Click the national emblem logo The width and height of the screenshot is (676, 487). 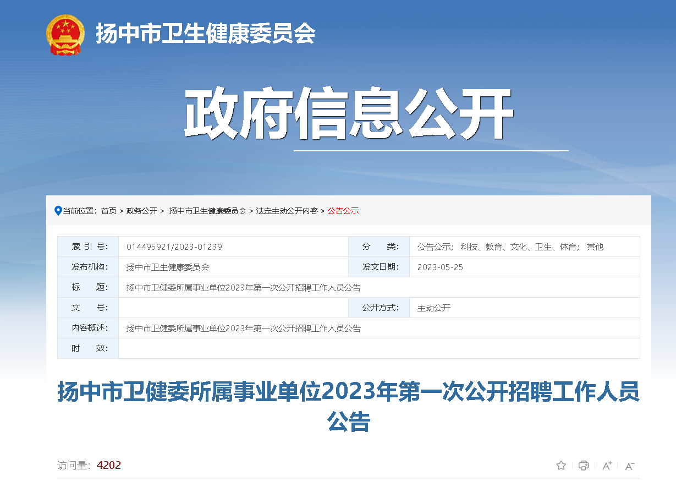65,35
